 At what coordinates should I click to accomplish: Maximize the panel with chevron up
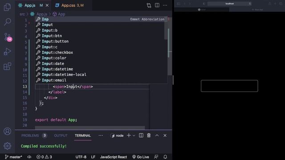(157, 136)
